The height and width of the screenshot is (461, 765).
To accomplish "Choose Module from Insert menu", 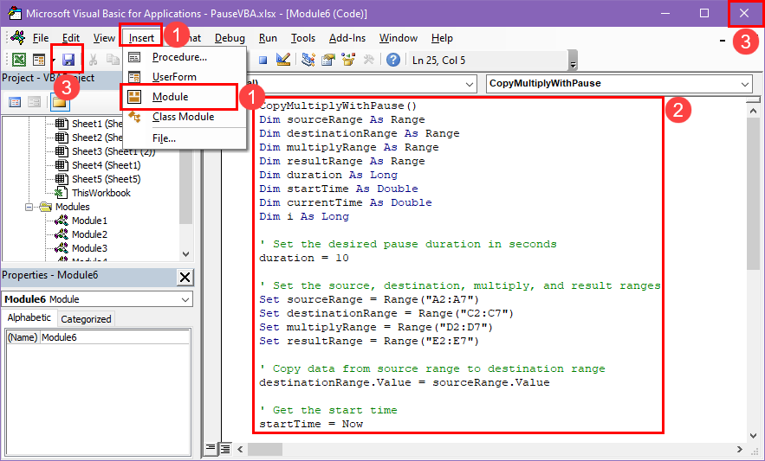I will pos(185,97).
